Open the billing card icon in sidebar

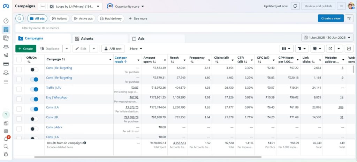[x=6, y=64]
